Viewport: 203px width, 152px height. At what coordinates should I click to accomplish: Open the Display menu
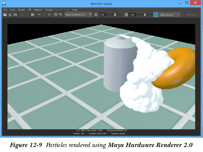49,10
